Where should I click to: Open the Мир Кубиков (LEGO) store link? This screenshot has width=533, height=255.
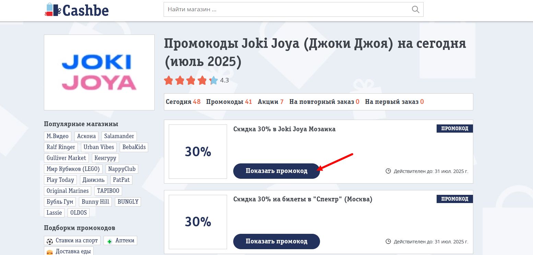point(73,169)
